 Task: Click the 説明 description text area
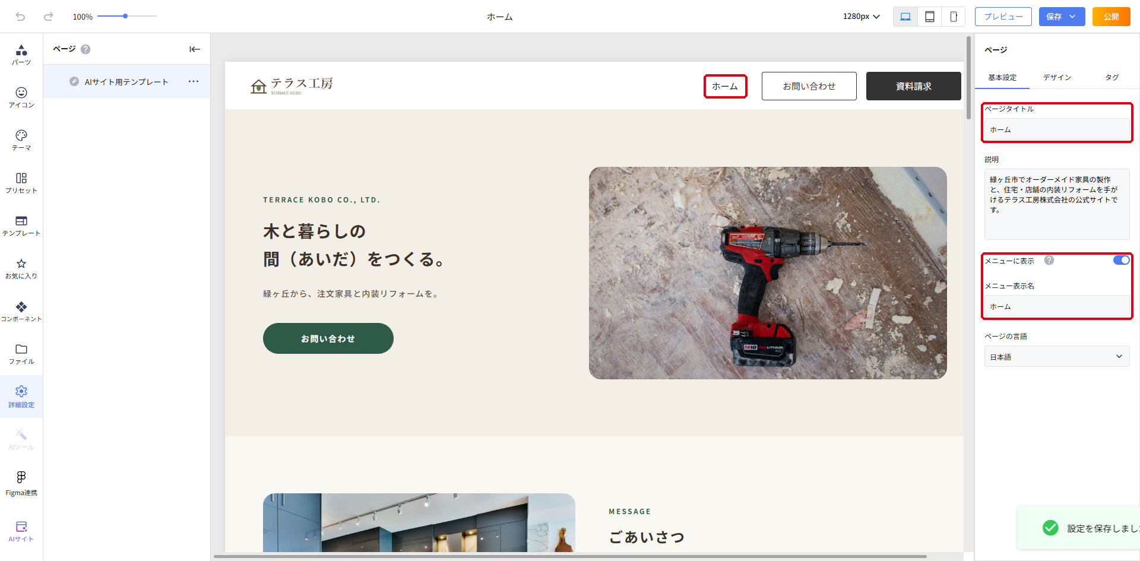pos(1057,204)
